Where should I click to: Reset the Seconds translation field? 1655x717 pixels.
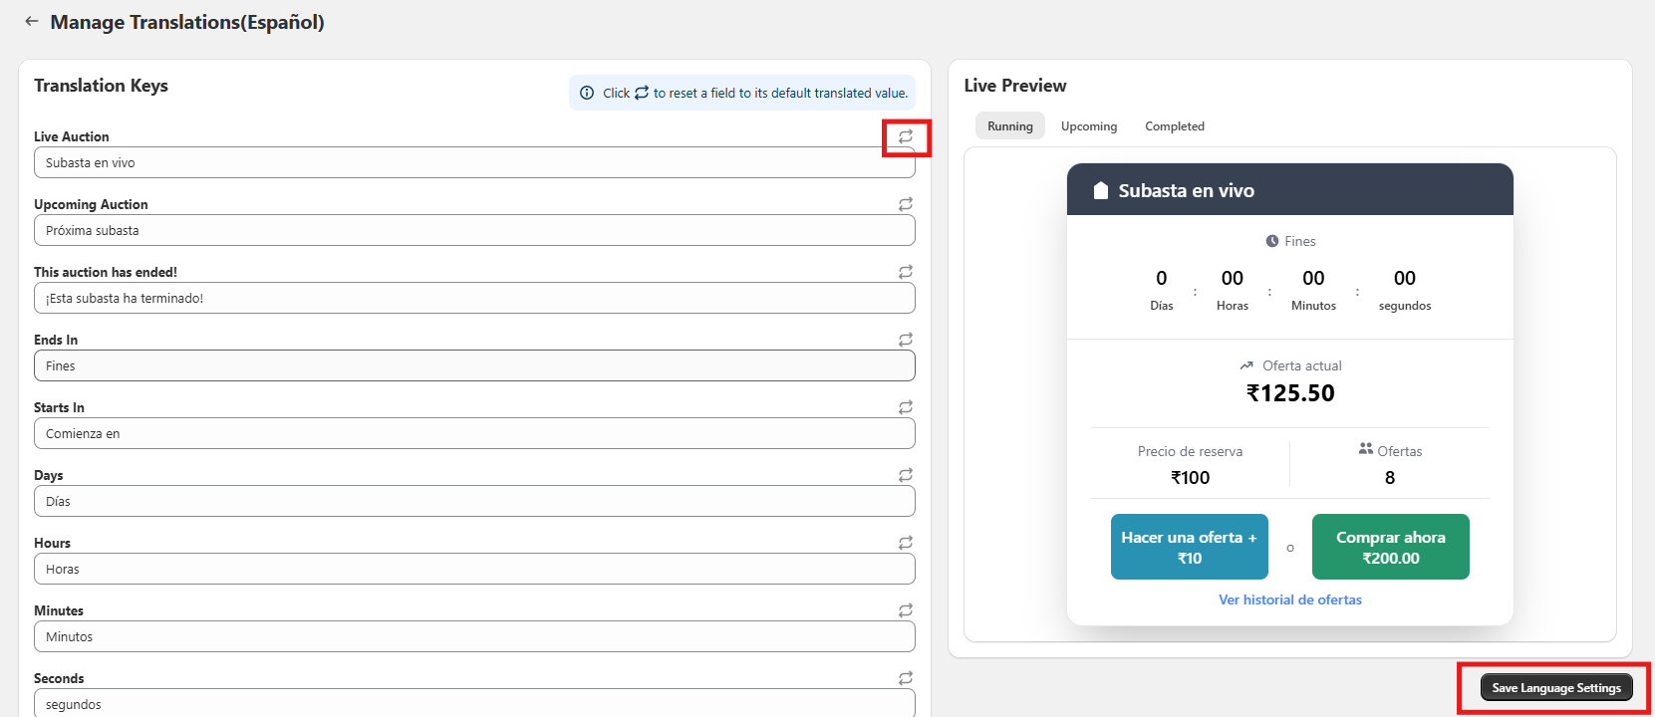coord(905,678)
